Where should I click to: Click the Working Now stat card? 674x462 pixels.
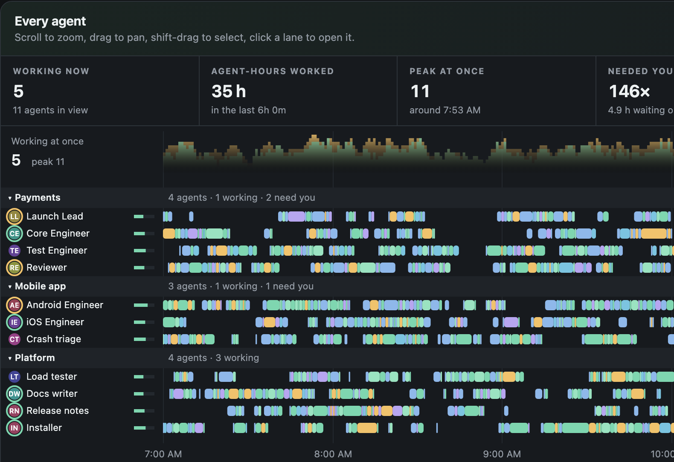pyautogui.click(x=100, y=91)
